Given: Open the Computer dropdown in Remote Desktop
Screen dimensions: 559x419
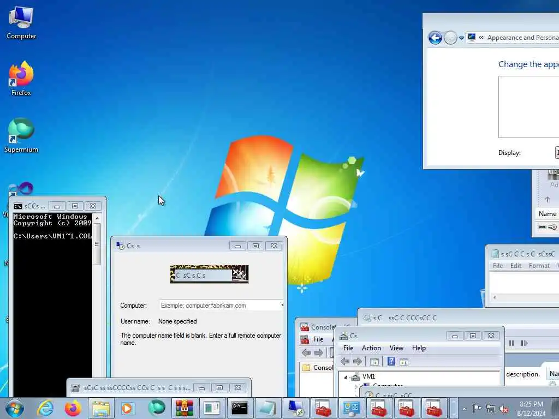Looking at the screenshot, I should [x=282, y=306].
